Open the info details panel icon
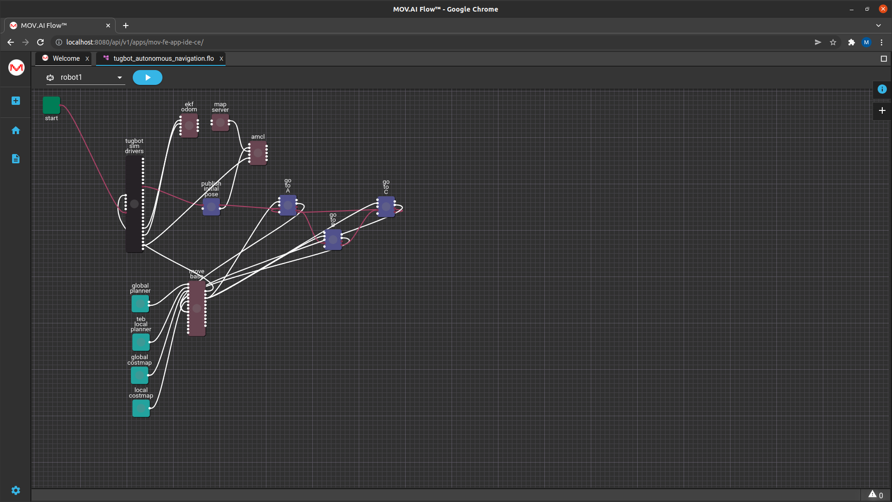This screenshot has height=502, width=892. (882, 89)
